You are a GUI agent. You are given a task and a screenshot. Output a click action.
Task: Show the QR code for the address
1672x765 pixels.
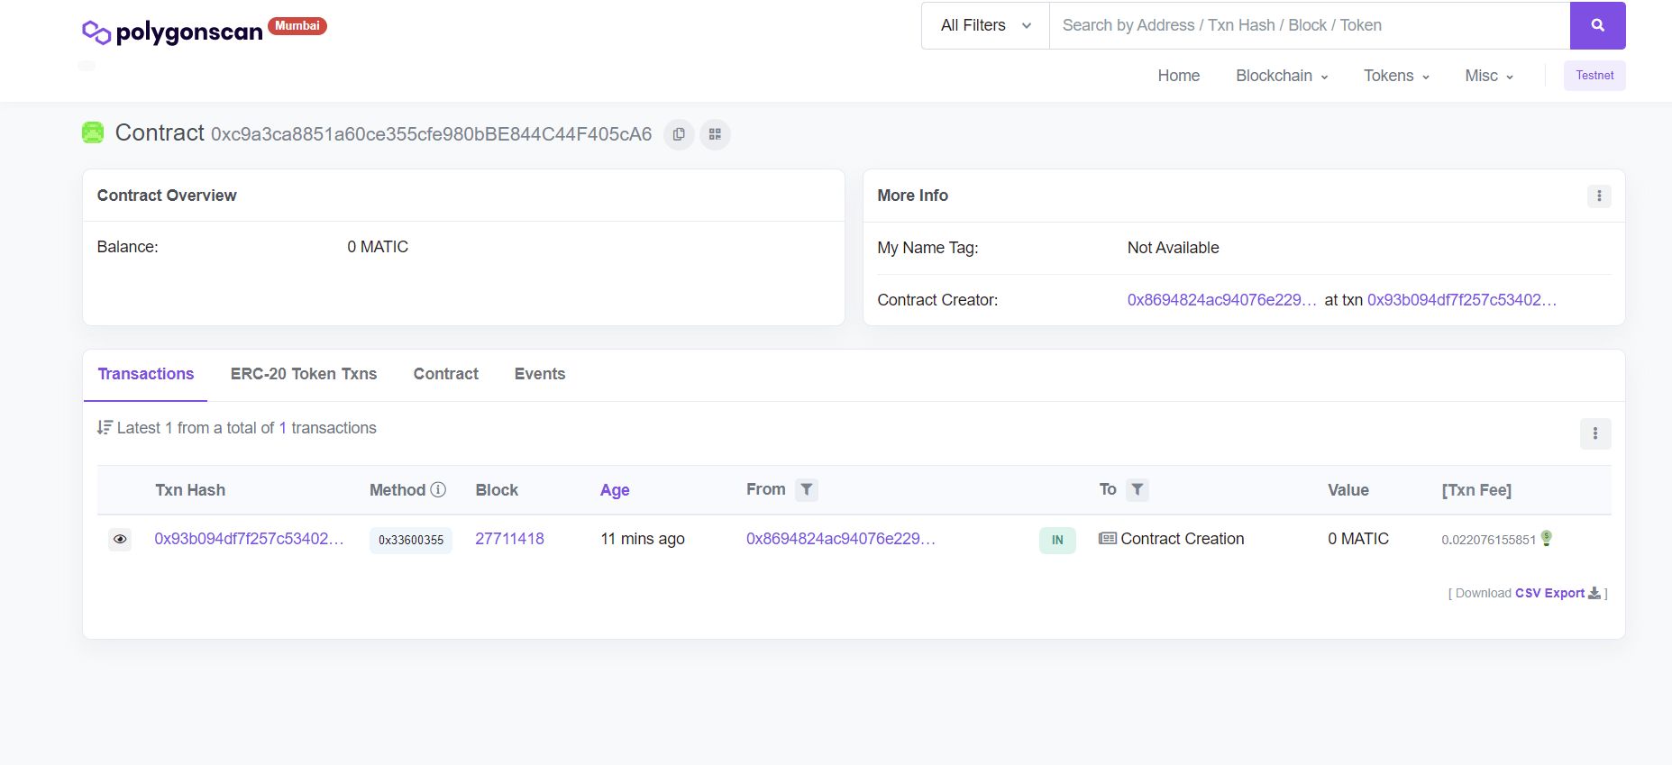pyautogui.click(x=715, y=134)
